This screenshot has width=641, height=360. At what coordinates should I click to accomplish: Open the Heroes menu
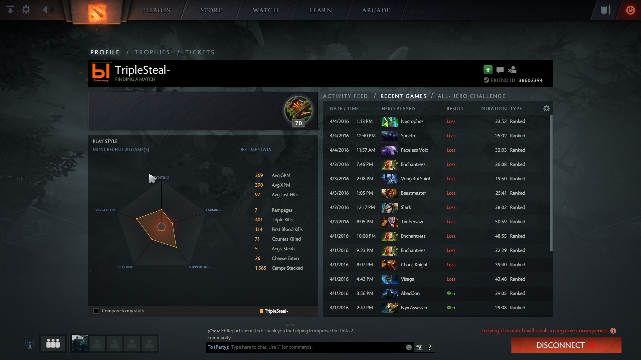[x=157, y=10]
